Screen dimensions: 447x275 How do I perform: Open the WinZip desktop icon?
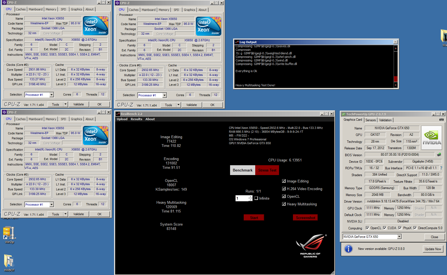pos(9,235)
